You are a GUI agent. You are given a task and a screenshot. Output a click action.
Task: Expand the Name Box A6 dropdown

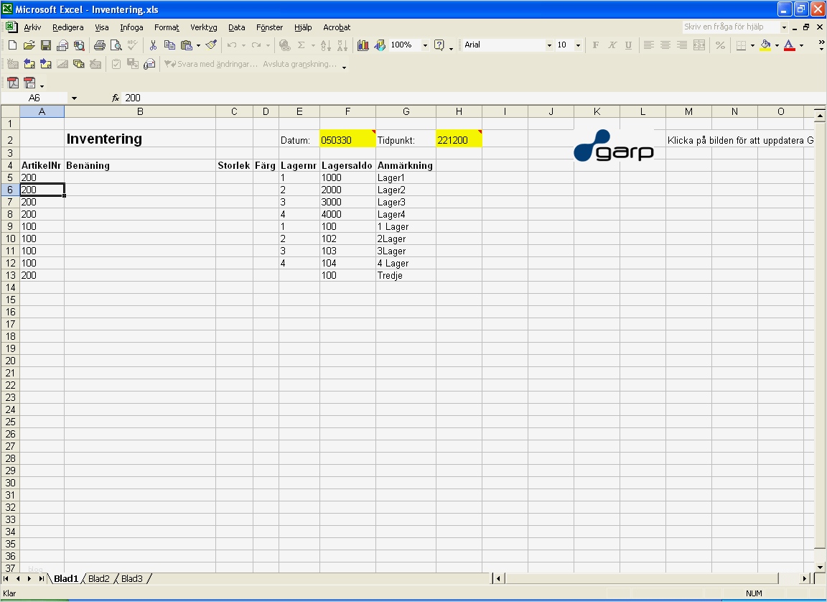click(x=74, y=98)
